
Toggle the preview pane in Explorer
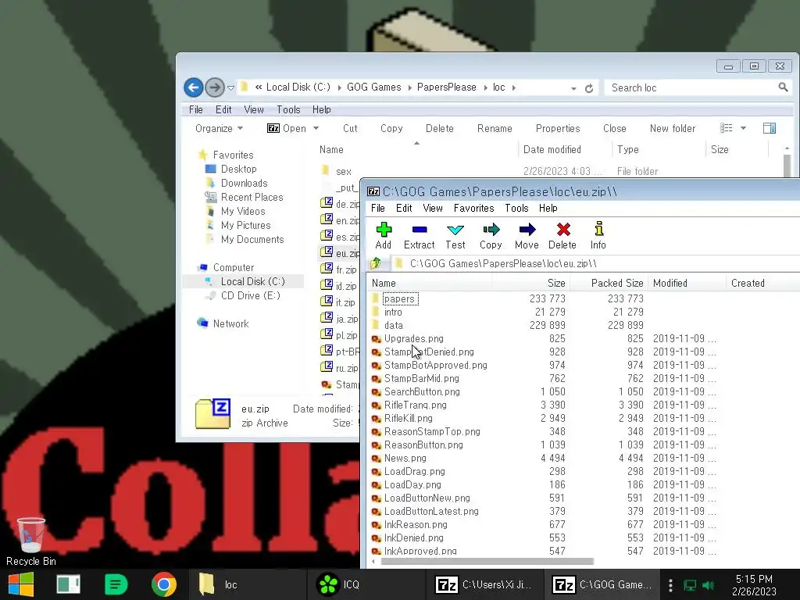point(770,128)
